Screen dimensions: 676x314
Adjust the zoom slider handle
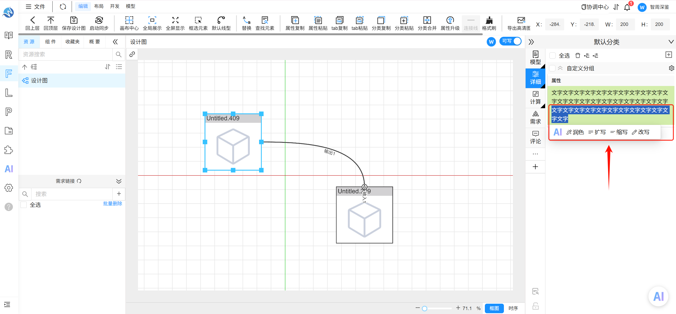coord(425,308)
